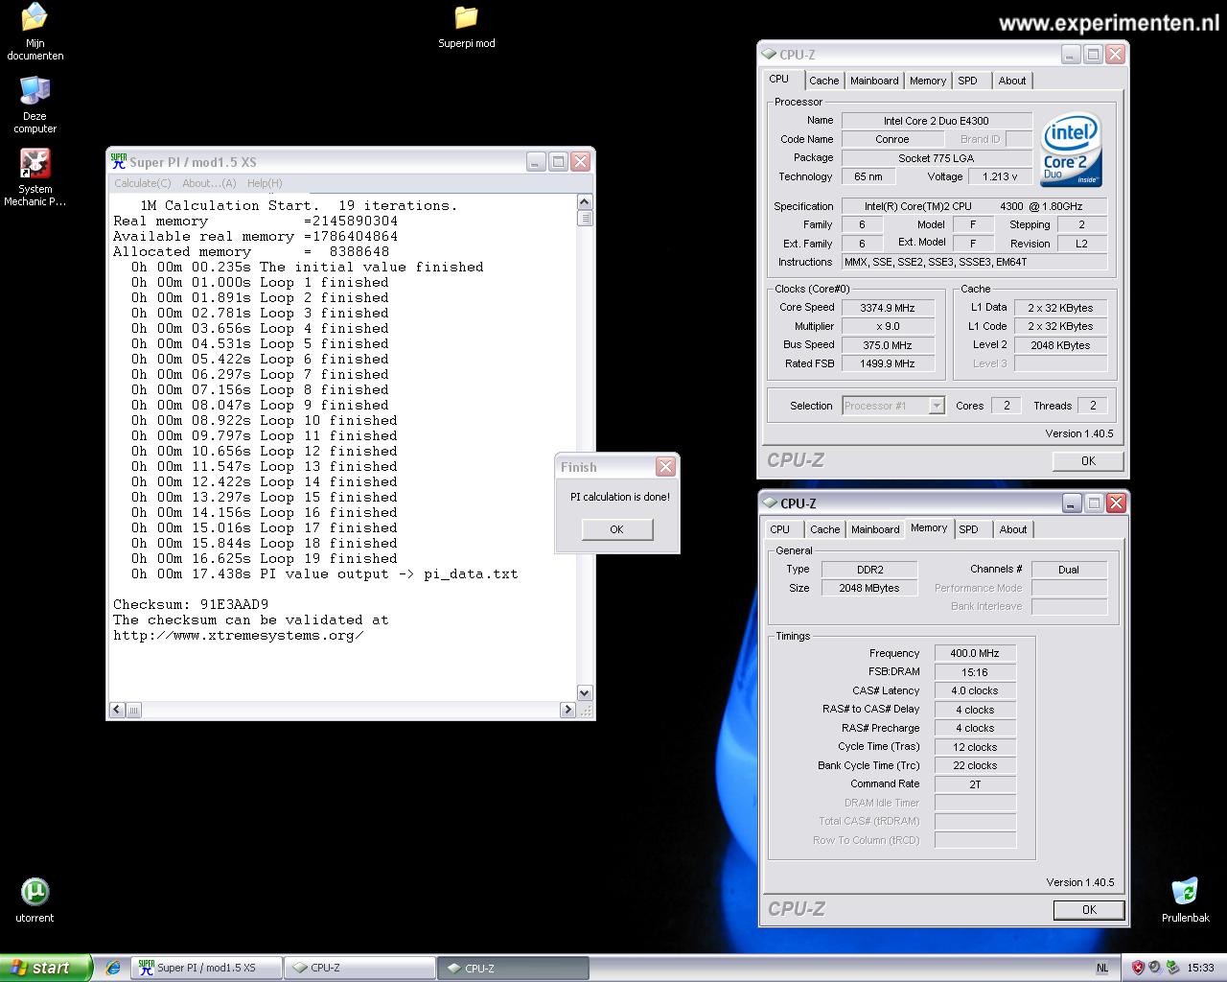Click the Channels # Dual field
This screenshot has width=1227, height=982.
point(1069,570)
